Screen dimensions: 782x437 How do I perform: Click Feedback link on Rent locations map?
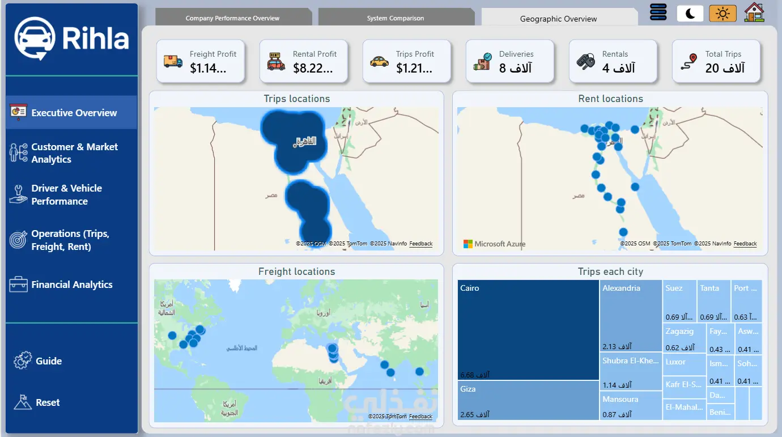pyautogui.click(x=745, y=244)
